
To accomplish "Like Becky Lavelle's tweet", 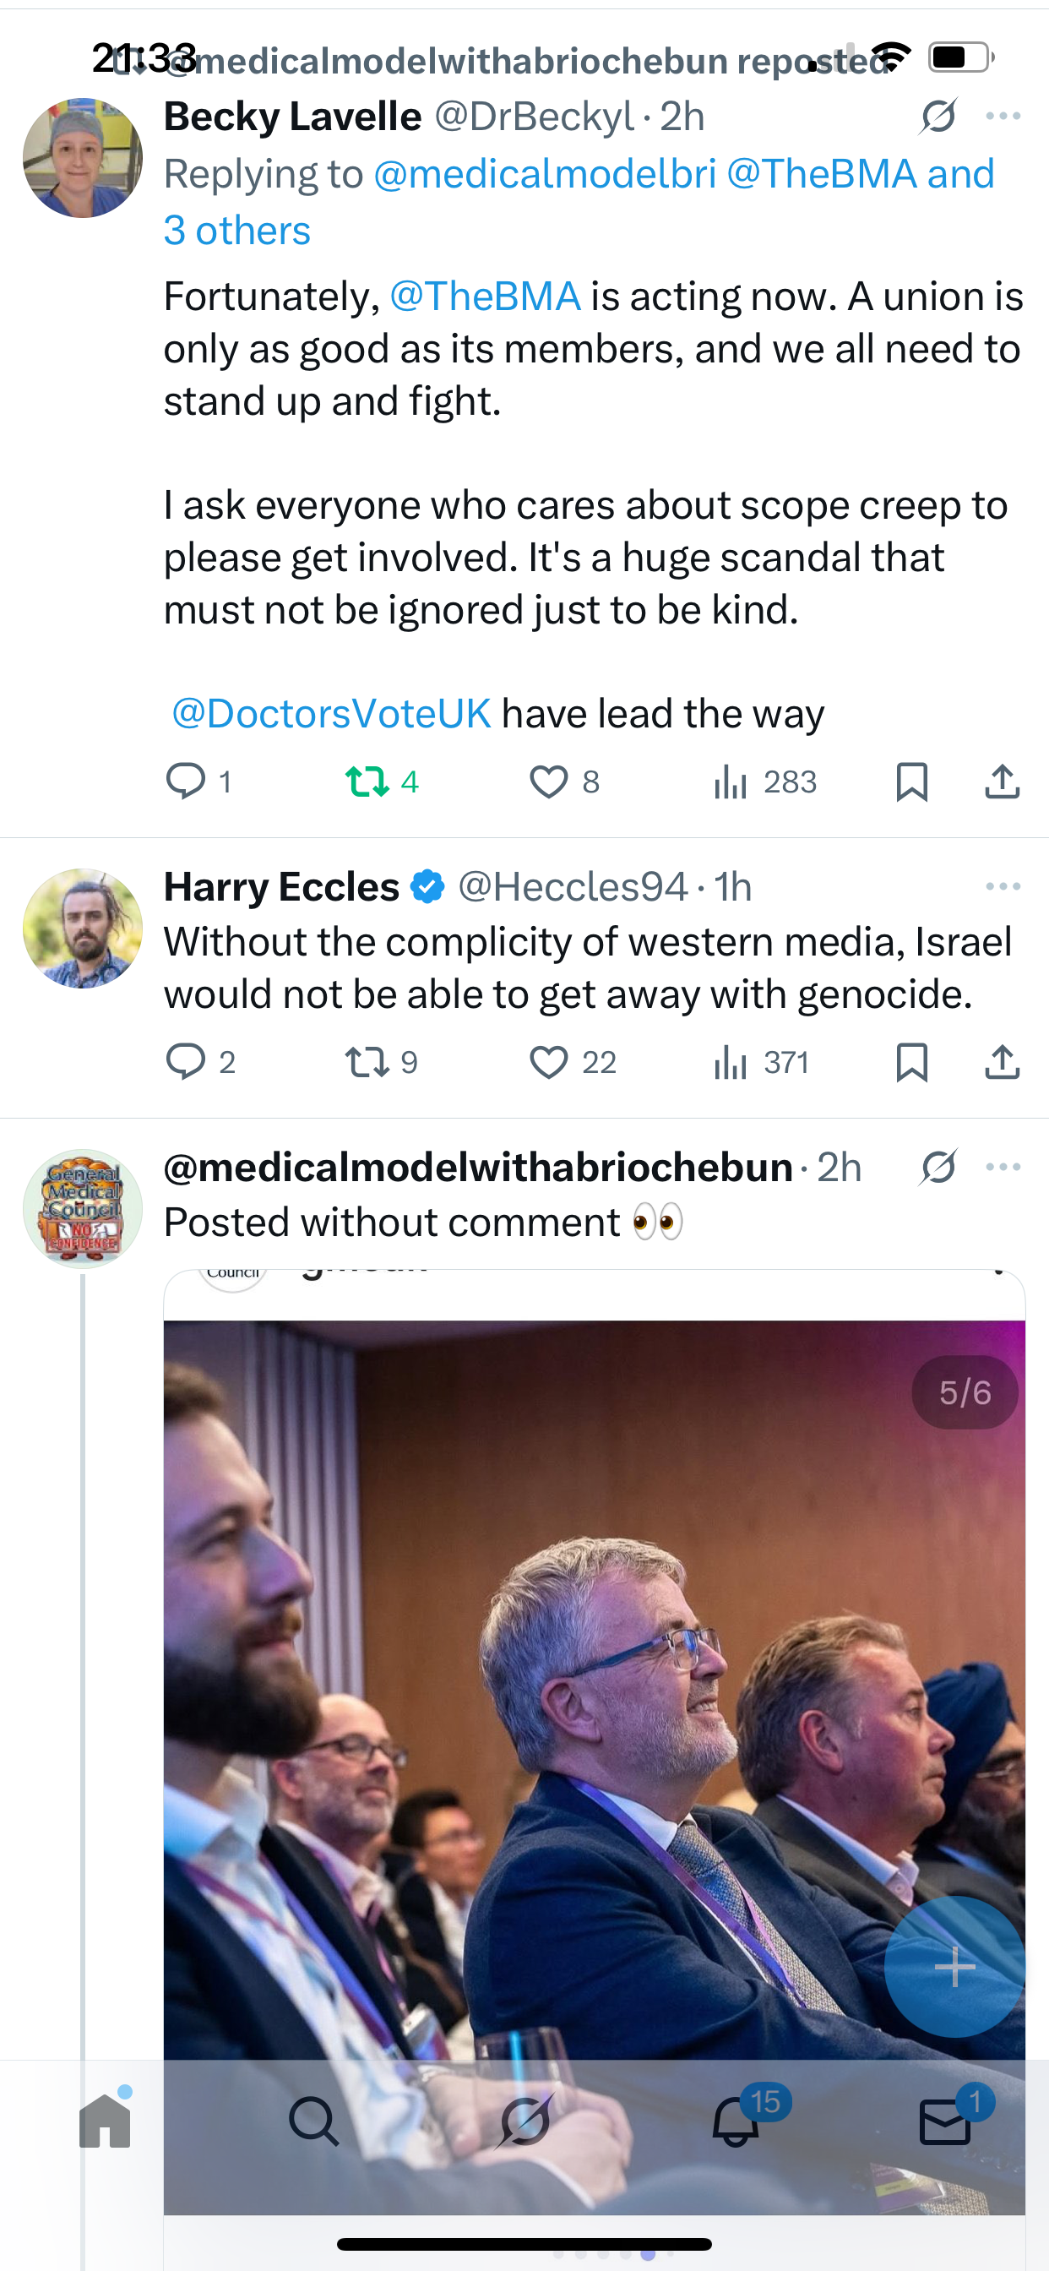I will click(x=548, y=782).
